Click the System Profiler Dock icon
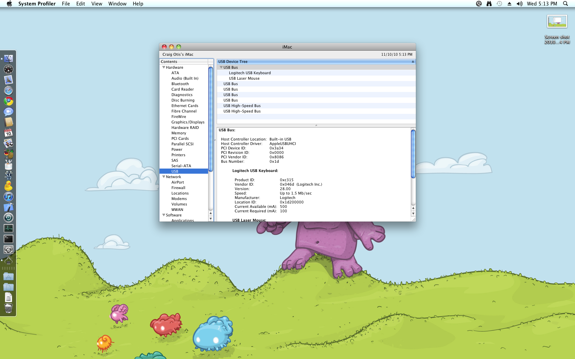This screenshot has width=575, height=359. click(8, 260)
